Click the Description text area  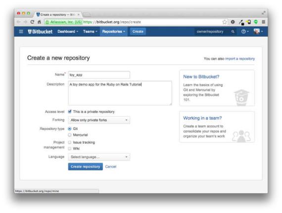click(120, 93)
